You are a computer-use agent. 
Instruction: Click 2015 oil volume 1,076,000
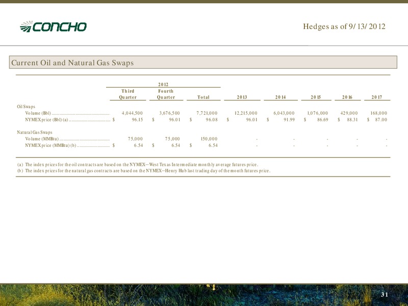point(317,113)
